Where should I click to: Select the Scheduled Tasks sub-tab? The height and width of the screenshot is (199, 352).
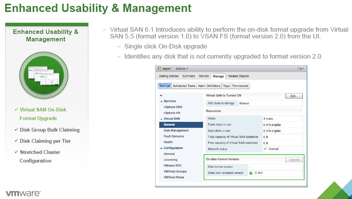184,86
